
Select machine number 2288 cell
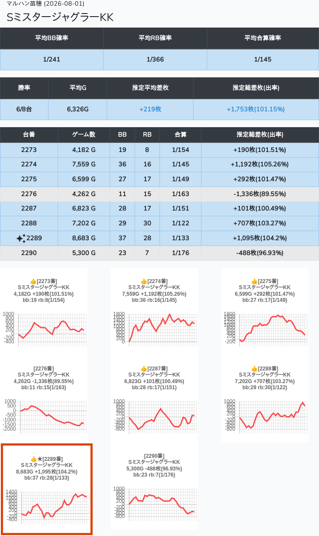29,224
